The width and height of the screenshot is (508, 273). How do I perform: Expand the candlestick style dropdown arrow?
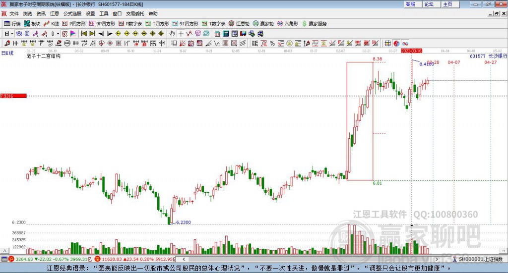58,34
